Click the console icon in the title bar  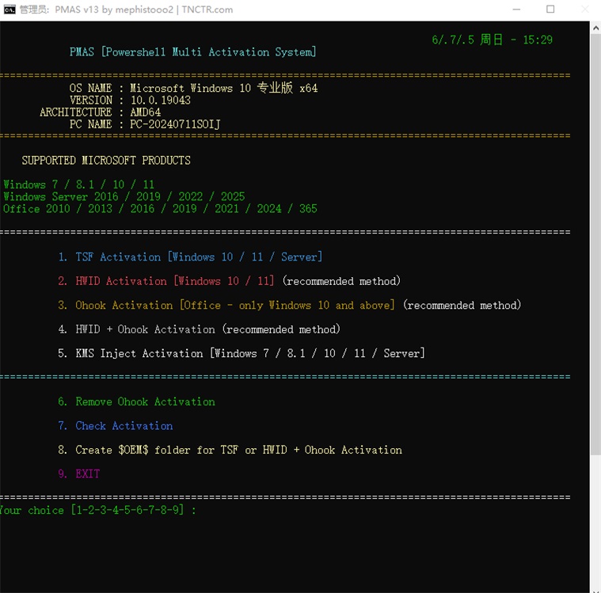click(x=10, y=10)
